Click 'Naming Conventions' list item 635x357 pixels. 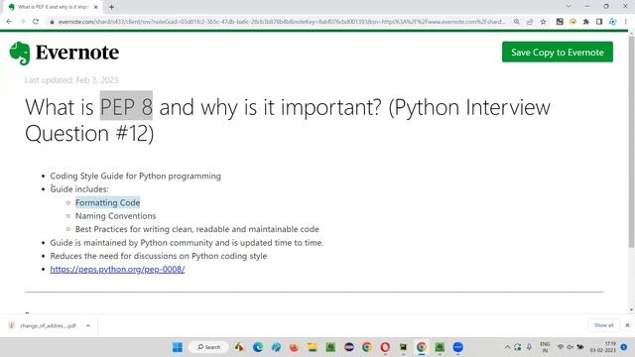115,216
